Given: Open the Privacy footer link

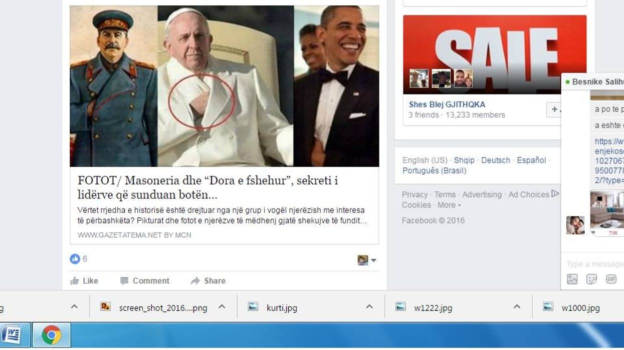Looking at the screenshot, I should (x=414, y=194).
